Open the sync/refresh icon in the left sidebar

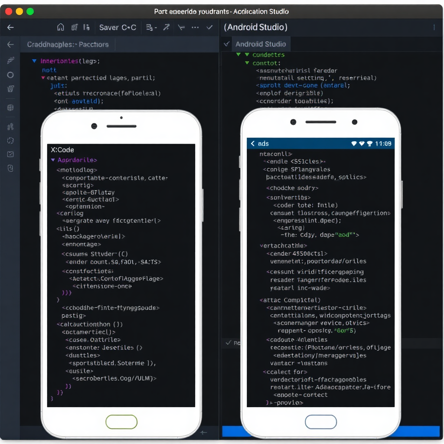pos(11,140)
